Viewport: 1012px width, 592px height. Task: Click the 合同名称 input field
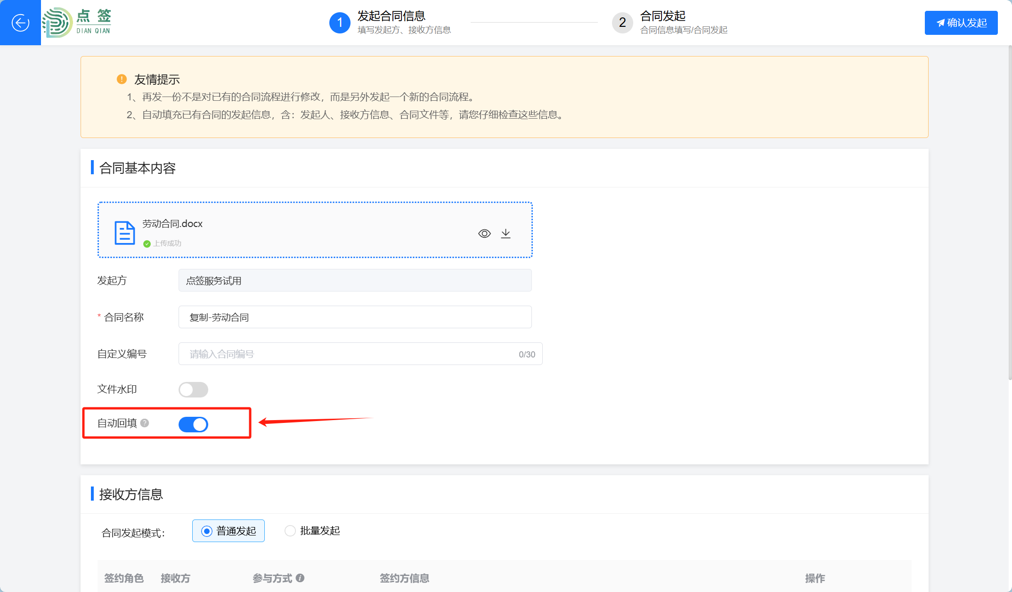(355, 317)
